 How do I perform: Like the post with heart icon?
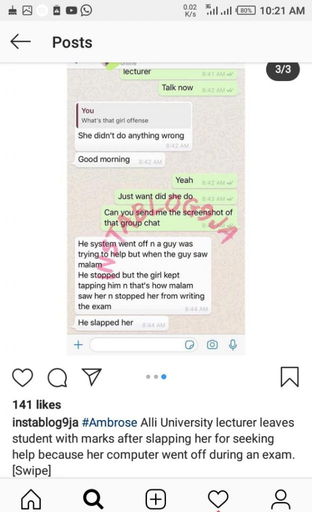point(22,377)
